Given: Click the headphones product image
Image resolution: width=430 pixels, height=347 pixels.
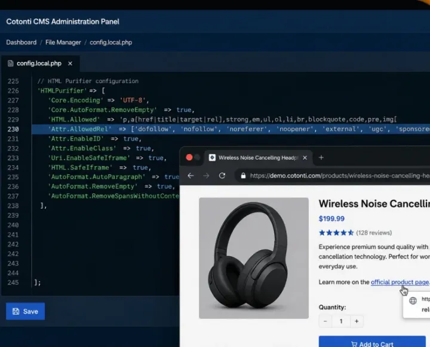Looking at the screenshot, I should (x=254, y=258).
